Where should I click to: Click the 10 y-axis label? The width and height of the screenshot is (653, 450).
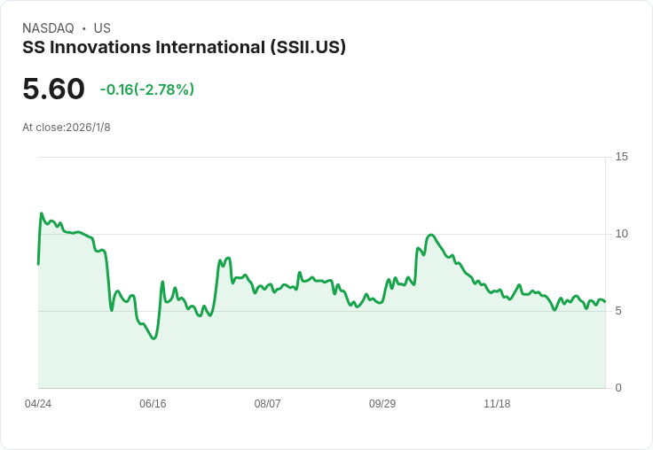[x=621, y=234]
